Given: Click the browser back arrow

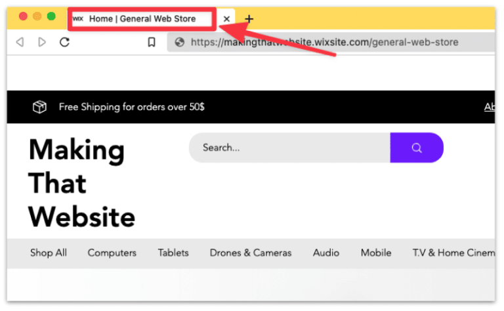Looking at the screenshot, I should [x=20, y=42].
